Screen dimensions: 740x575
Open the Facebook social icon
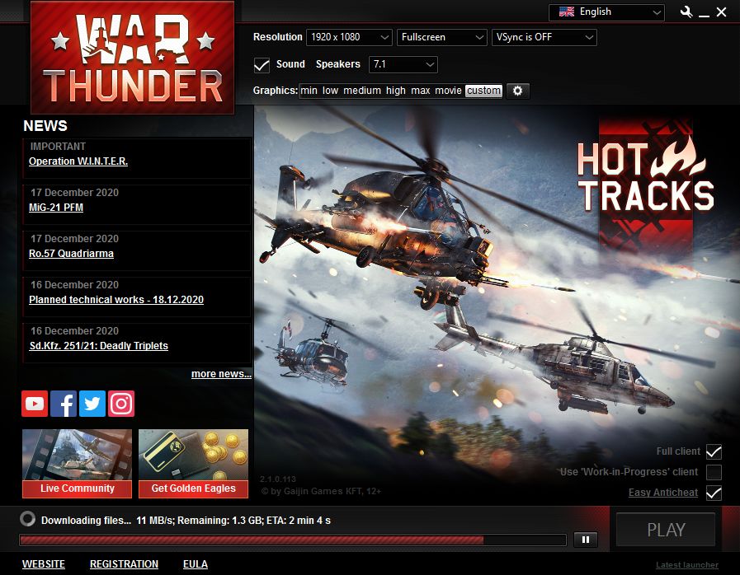click(x=64, y=404)
